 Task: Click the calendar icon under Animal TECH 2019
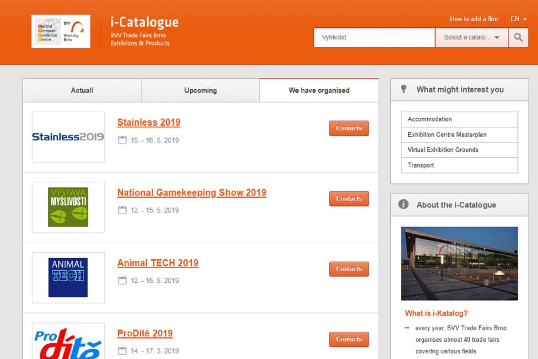[122, 281]
